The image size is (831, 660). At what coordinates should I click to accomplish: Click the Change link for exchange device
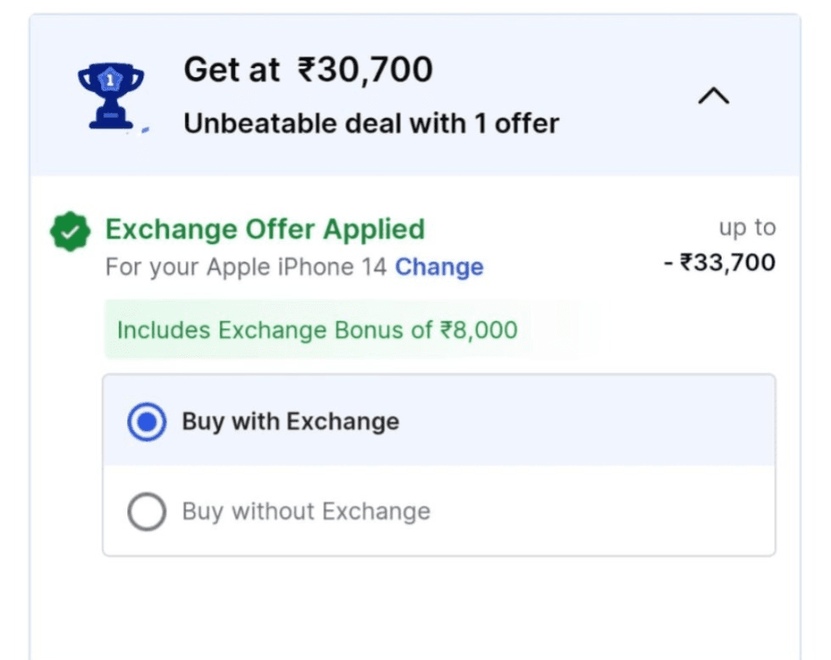(x=439, y=267)
